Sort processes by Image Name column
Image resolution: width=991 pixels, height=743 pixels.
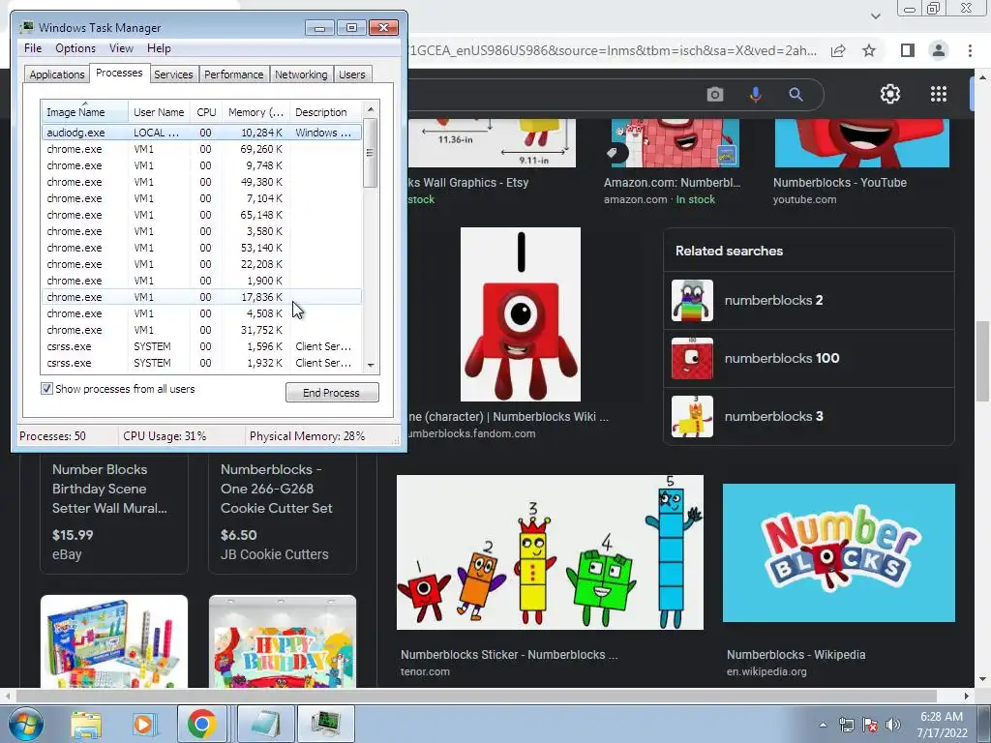coord(84,112)
